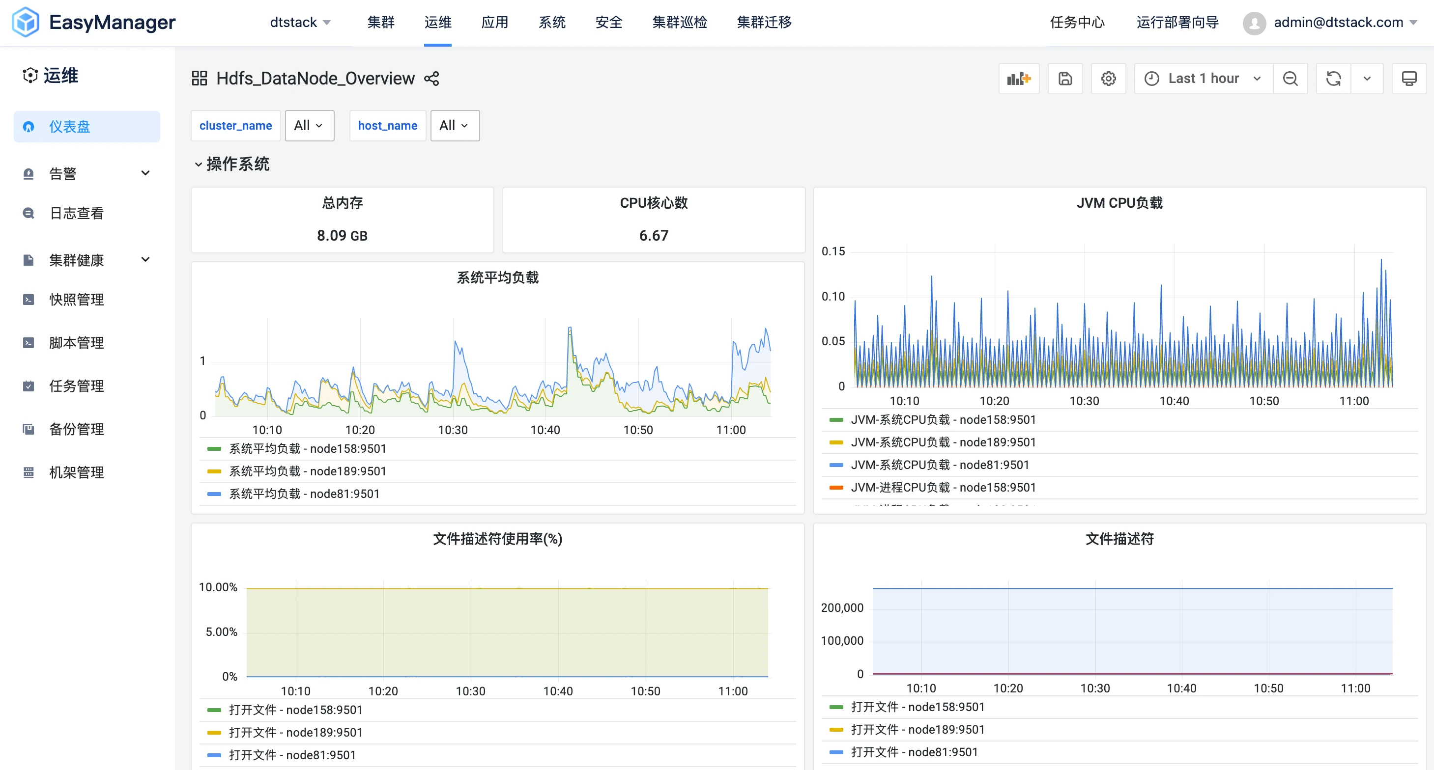This screenshot has width=1434, height=770.
Task: Open the admin@dtstack.com account menu arrow
Action: 1413,23
